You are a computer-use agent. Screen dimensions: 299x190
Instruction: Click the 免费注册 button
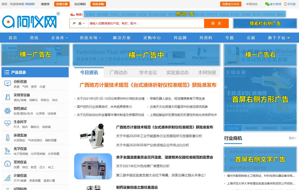point(62,4)
